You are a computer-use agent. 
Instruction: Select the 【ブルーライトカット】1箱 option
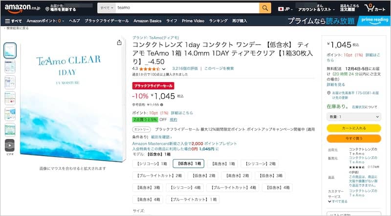193,199
